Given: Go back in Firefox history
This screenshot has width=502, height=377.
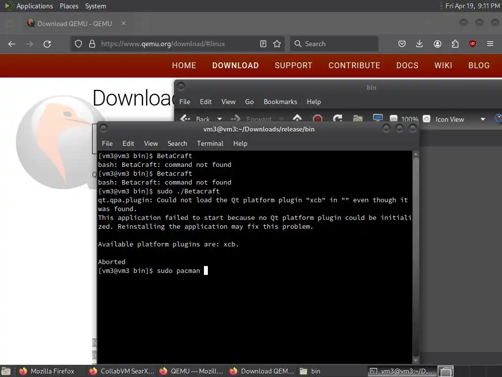Looking at the screenshot, I should click(12, 44).
